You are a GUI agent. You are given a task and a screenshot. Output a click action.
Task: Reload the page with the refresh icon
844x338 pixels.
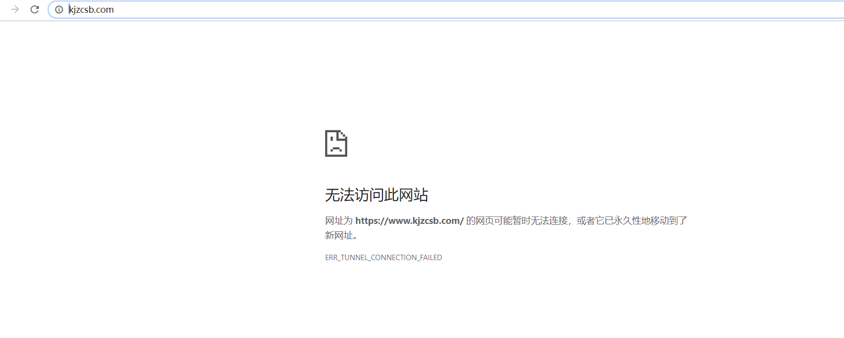pyautogui.click(x=35, y=9)
